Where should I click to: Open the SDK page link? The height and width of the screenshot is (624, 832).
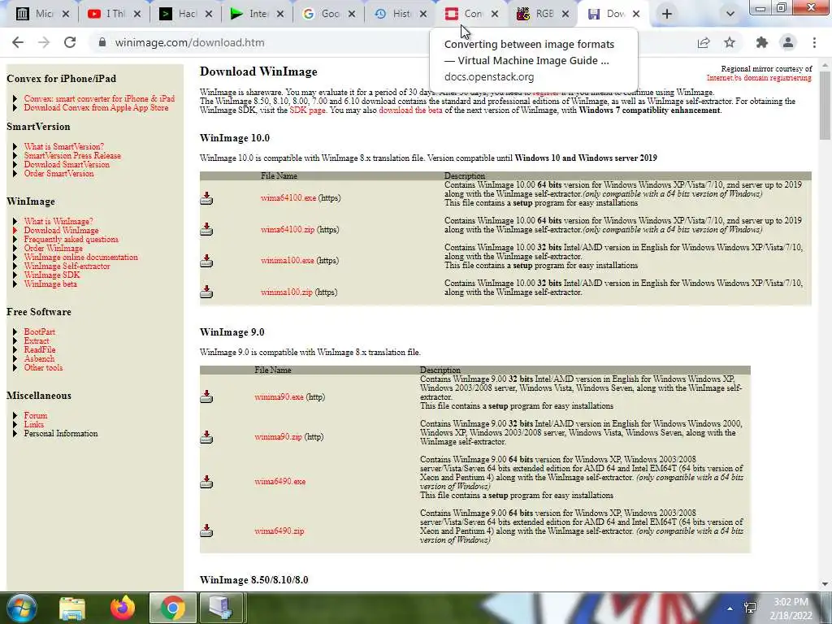307,110
